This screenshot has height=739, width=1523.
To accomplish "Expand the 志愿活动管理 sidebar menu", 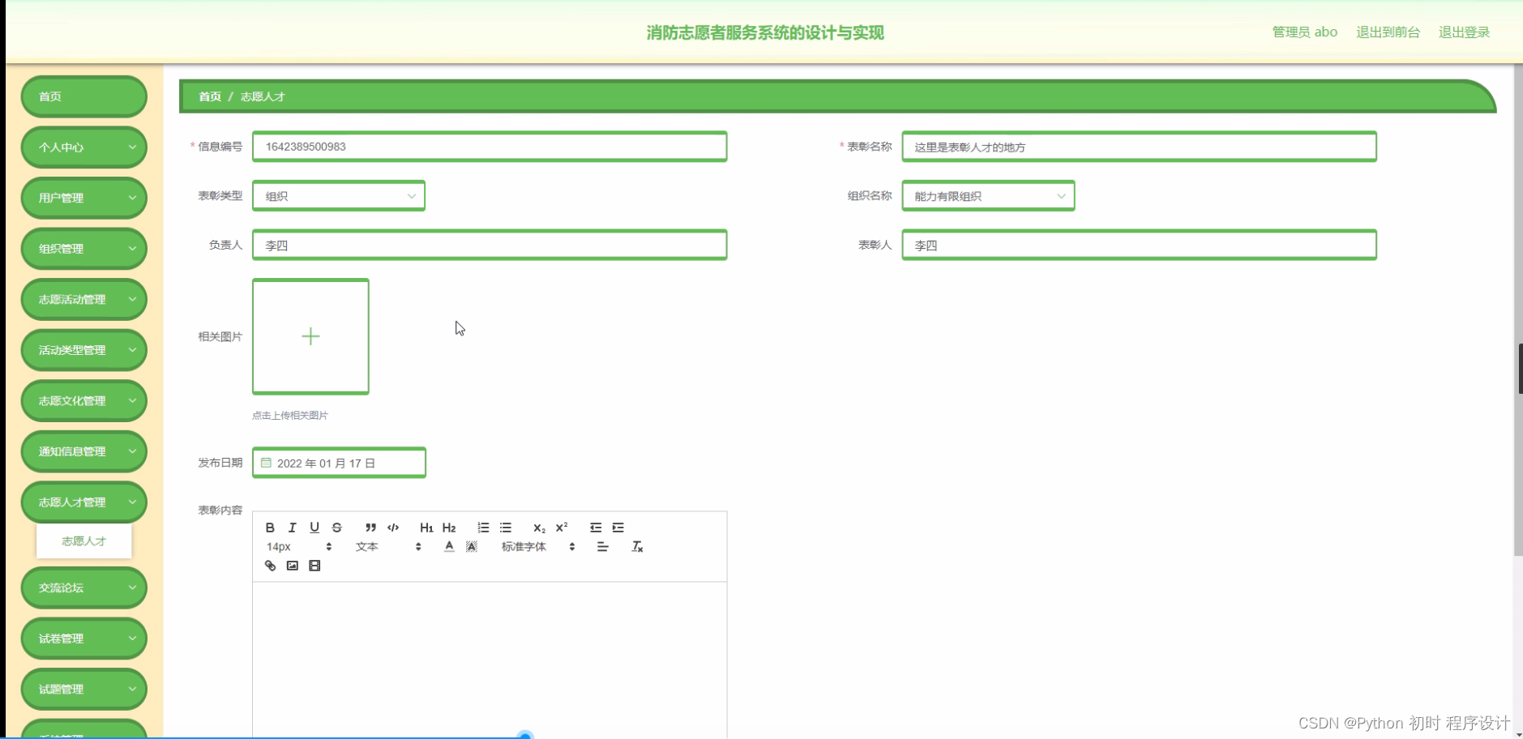I will click(x=83, y=299).
